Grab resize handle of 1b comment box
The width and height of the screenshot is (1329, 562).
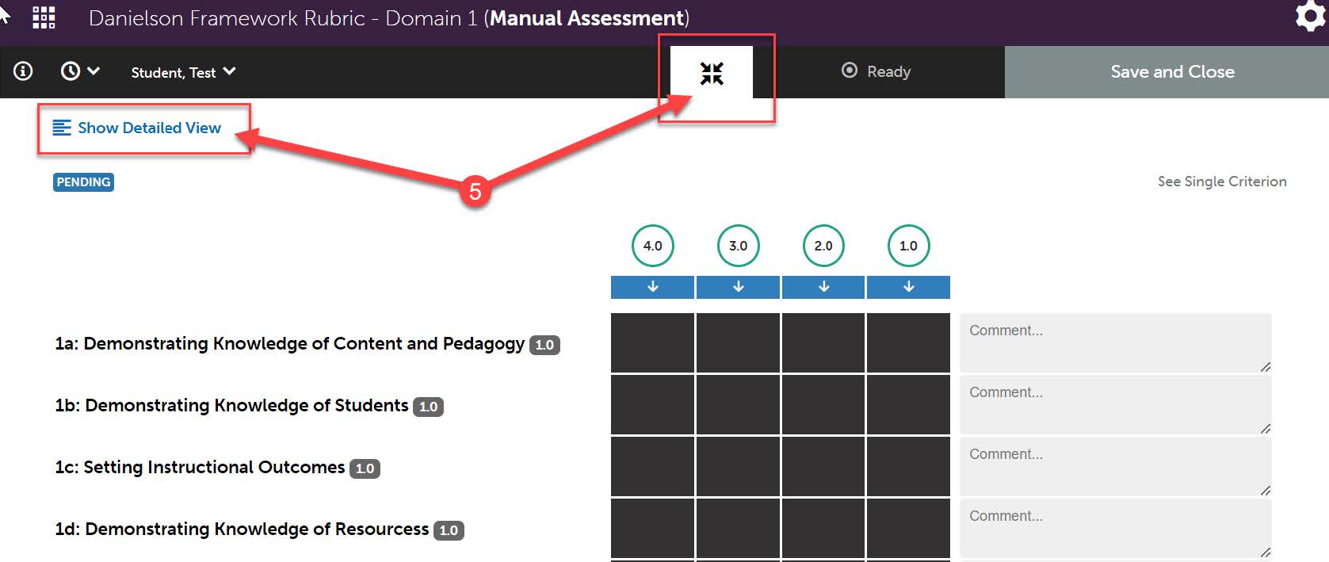[1266, 428]
